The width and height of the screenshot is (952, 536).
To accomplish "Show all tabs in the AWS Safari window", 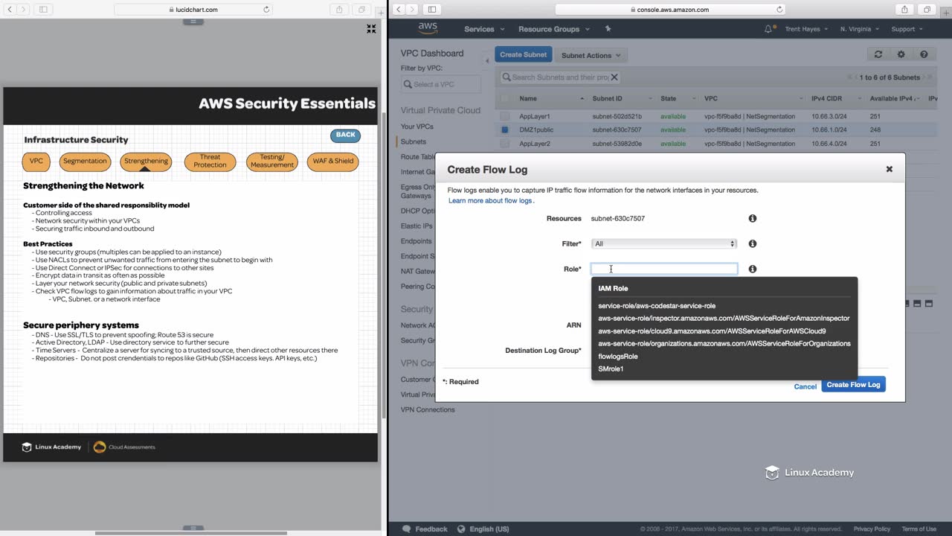I will click(927, 10).
